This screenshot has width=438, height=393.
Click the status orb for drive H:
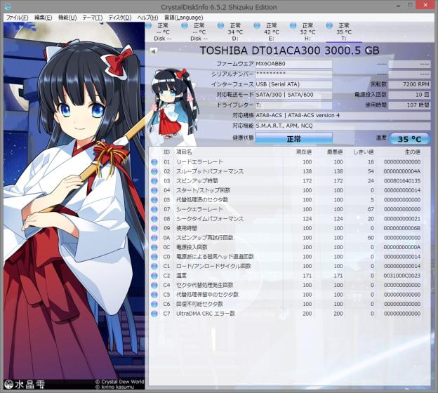click(293, 26)
